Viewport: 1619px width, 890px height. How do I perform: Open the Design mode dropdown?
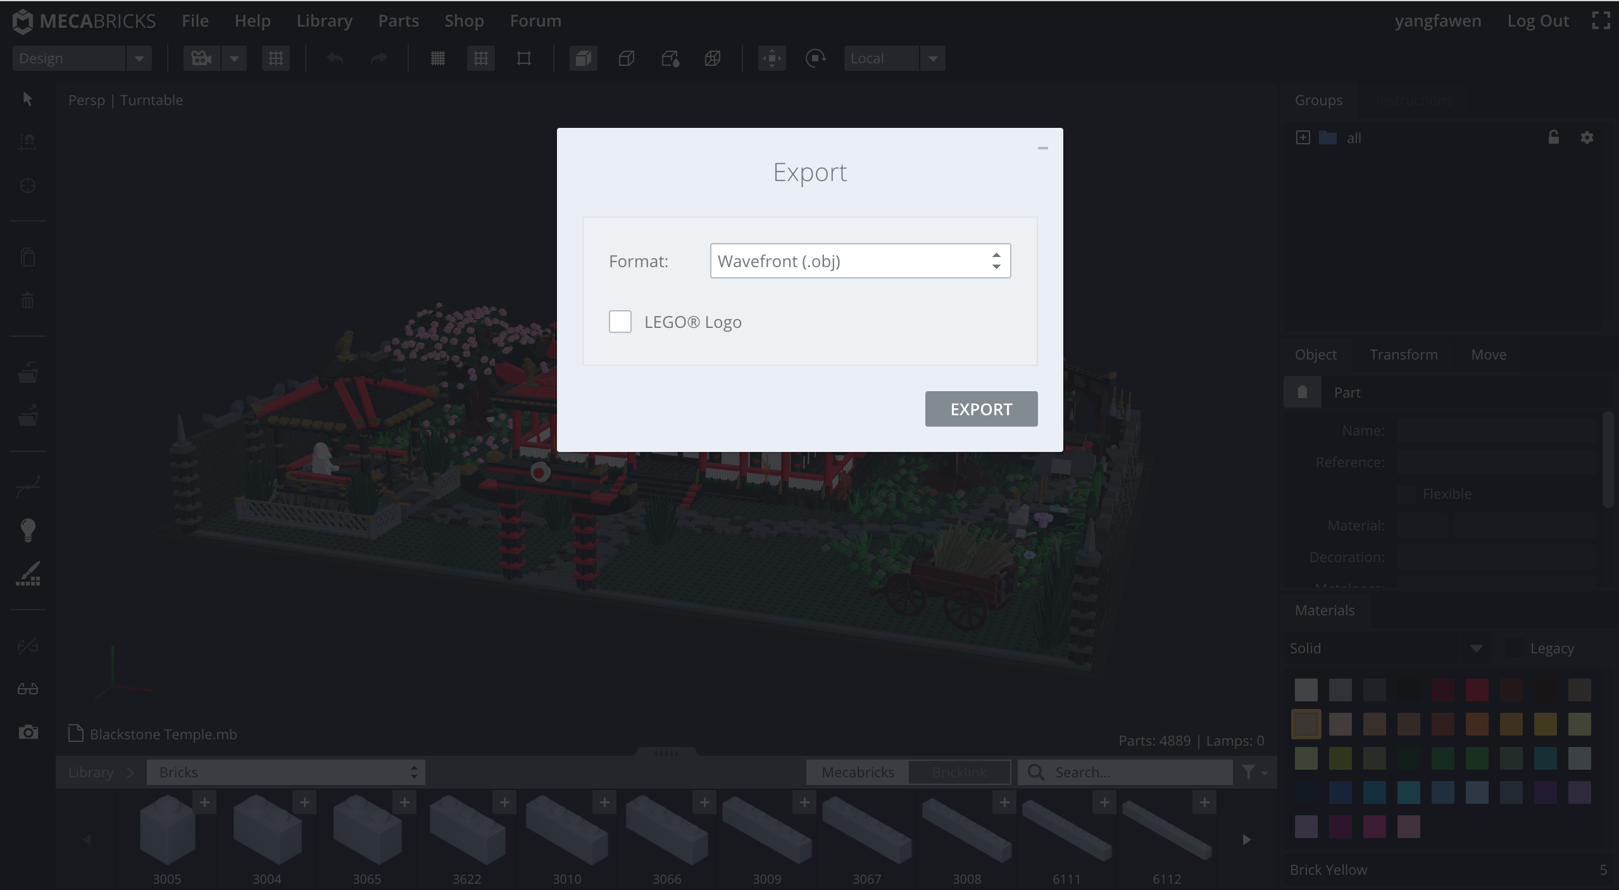[x=82, y=58]
